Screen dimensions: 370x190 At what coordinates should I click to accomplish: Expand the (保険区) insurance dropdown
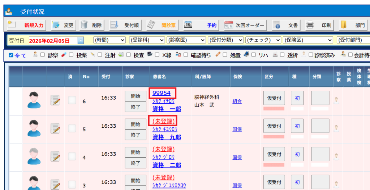[308, 40]
